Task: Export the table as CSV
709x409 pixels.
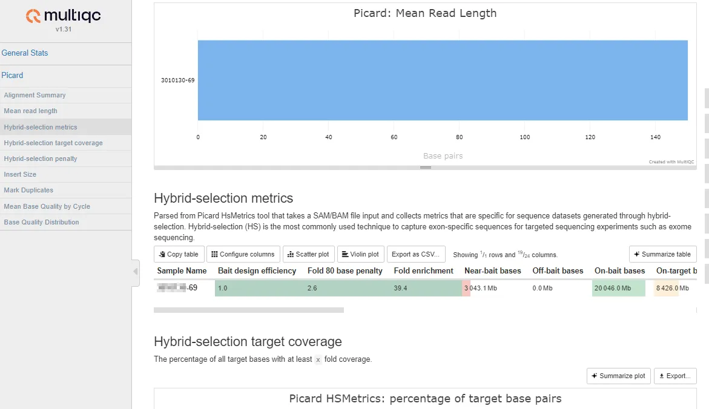Action: click(415, 254)
